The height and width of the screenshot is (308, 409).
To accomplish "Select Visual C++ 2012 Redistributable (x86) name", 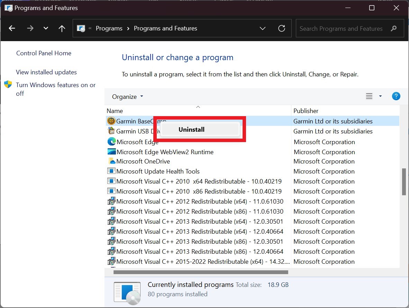I will click(200, 211).
